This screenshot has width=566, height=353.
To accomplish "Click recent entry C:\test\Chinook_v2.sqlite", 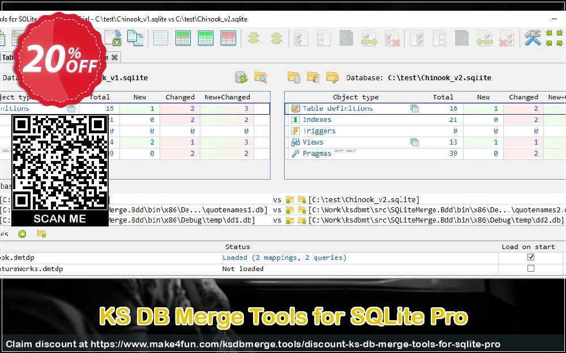I will click(363, 199).
